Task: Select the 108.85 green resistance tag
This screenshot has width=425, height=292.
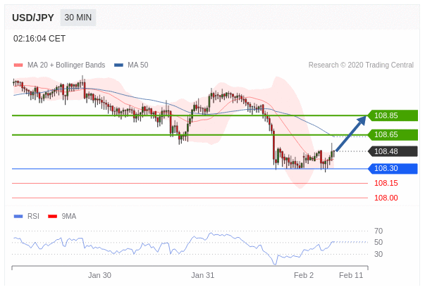Action: 393,115
